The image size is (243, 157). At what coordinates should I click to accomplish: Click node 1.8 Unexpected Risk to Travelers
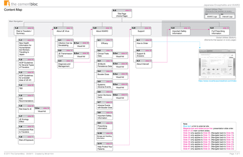tap(26, 129)
